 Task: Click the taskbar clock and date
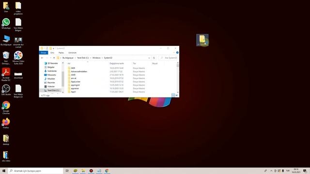click(x=296, y=171)
